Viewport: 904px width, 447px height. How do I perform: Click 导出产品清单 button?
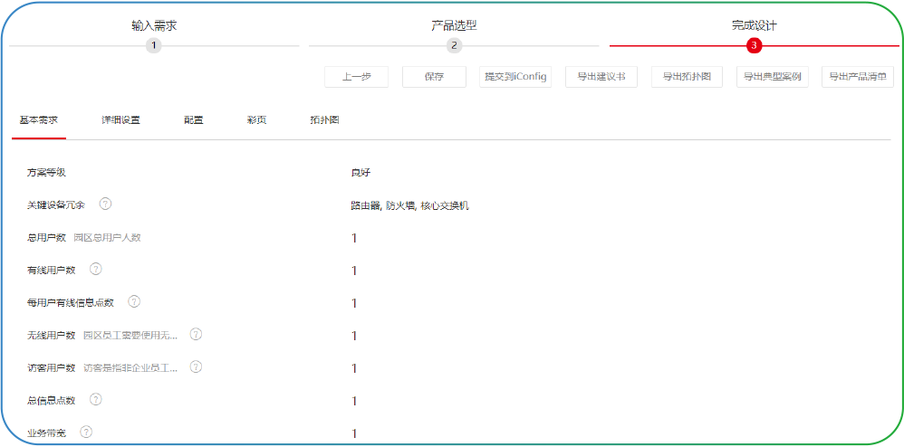click(x=858, y=77)
